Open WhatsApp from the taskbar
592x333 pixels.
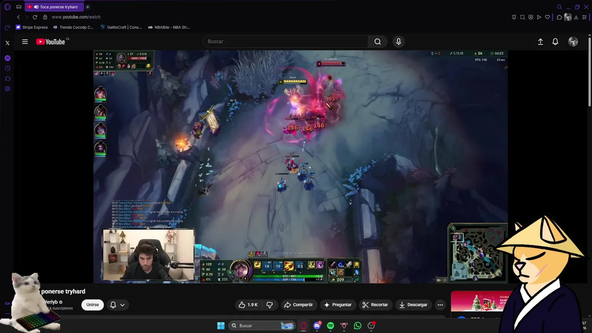click(358, 326)
